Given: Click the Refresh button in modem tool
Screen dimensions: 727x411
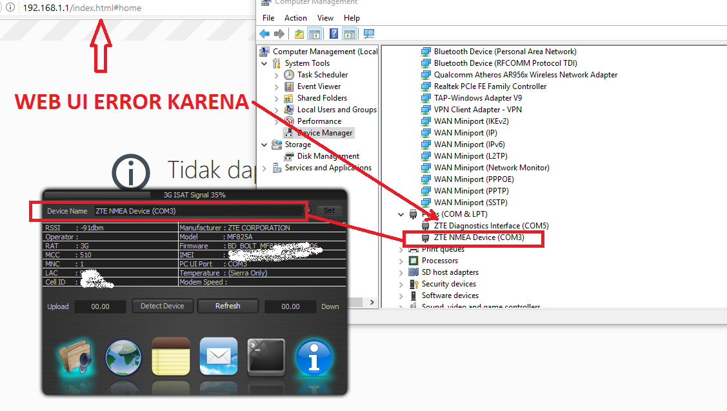Looking at the screenshot, I should pyautogui.click(x=228, y=306).
